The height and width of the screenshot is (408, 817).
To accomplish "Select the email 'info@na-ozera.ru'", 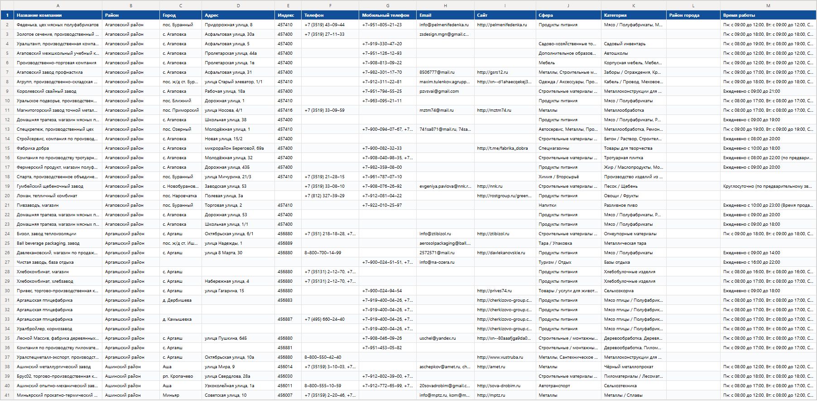I will 445,262.
